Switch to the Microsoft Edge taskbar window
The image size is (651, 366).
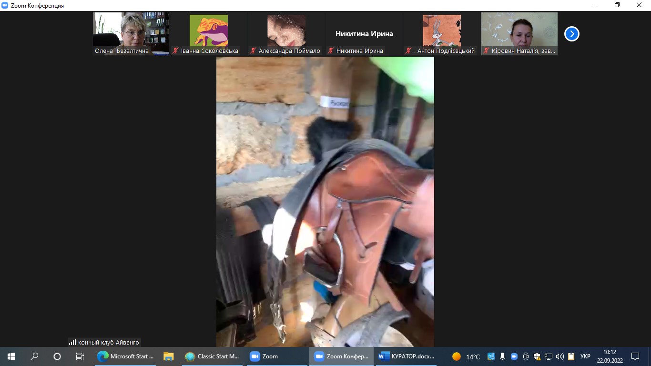click(126, 356)
